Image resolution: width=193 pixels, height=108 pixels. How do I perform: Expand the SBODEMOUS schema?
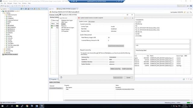pos(5,31)
